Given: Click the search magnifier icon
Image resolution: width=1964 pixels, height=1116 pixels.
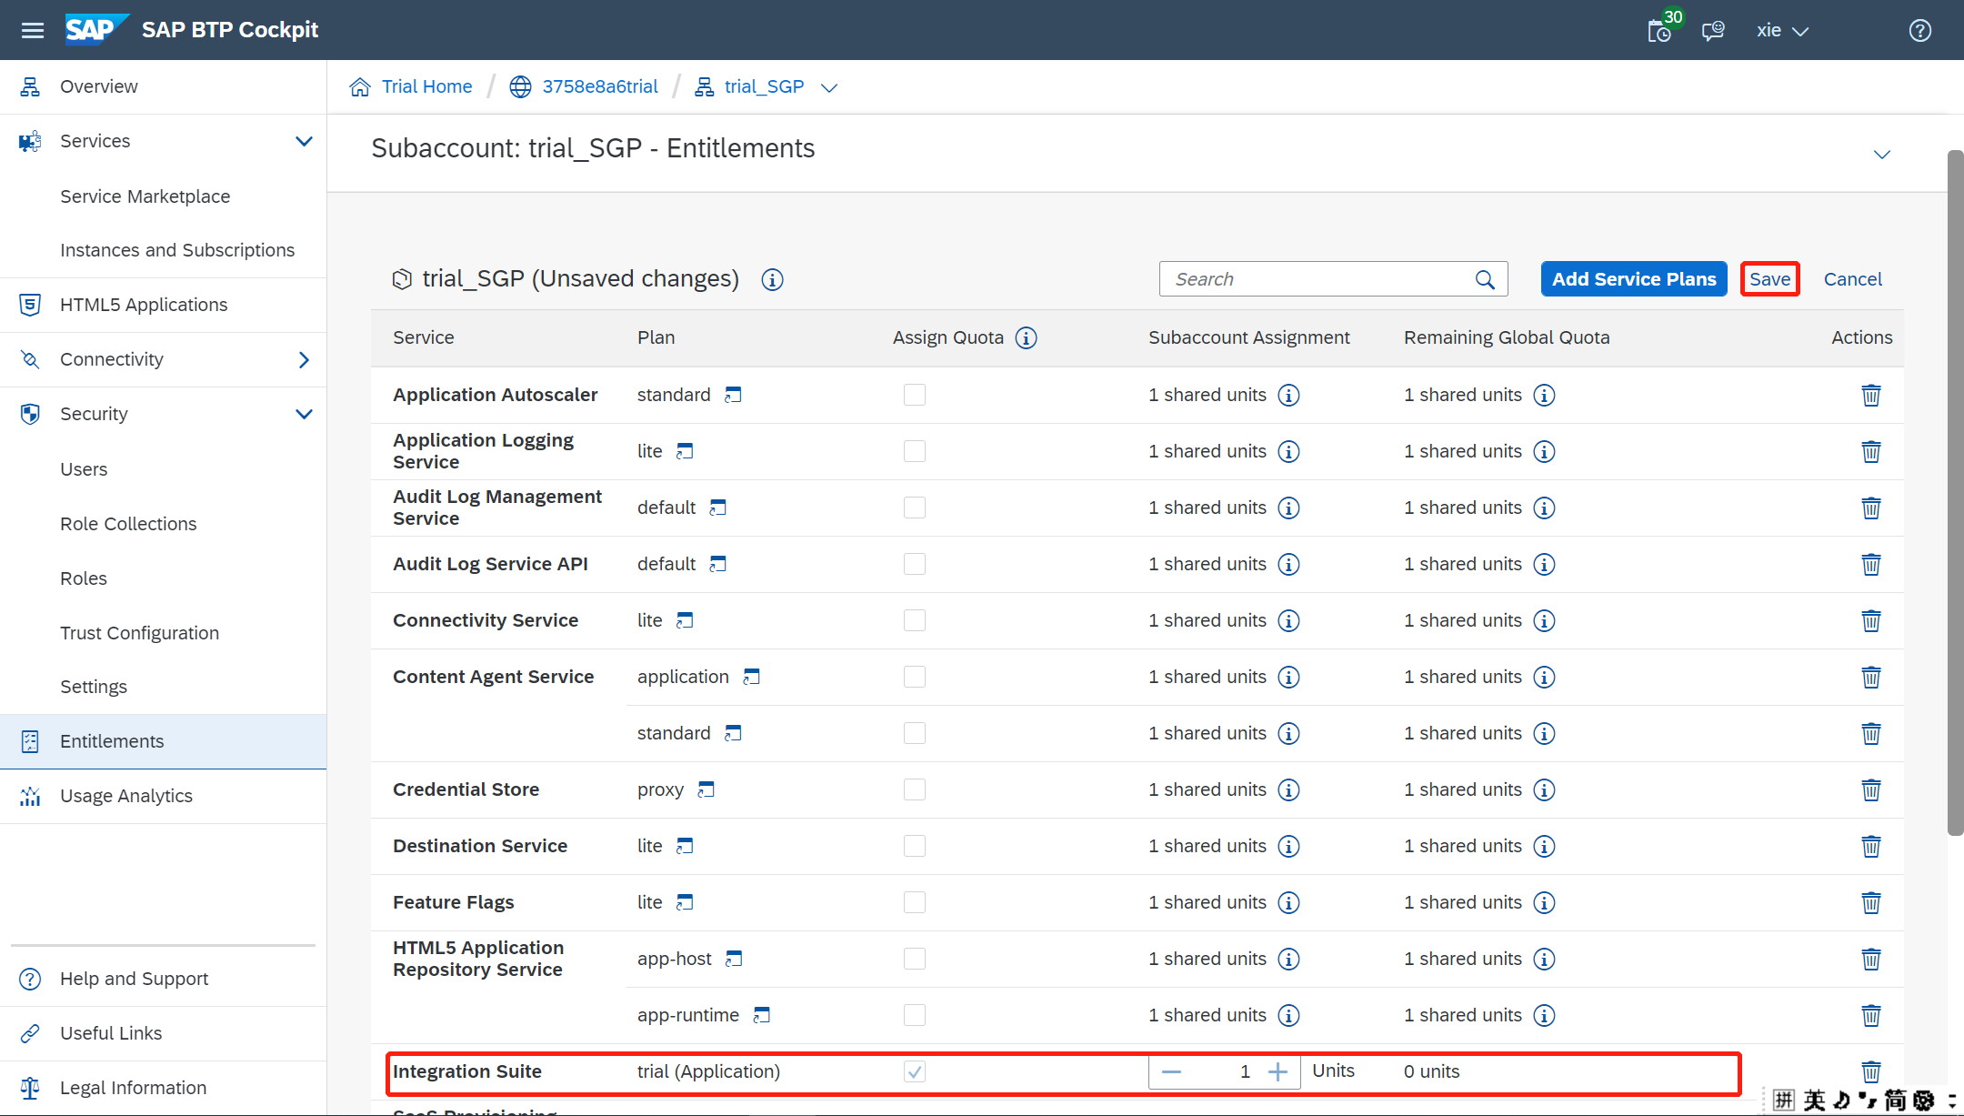Looking at the screenshot, I should pyautogui.click(x=1485, y=279).
